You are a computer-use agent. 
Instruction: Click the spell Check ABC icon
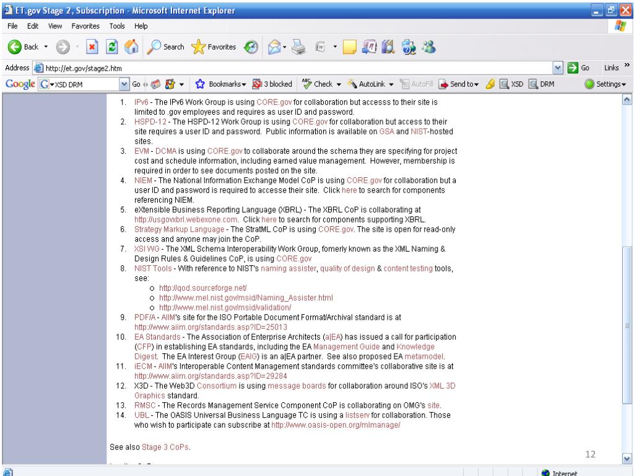(317, 84)
